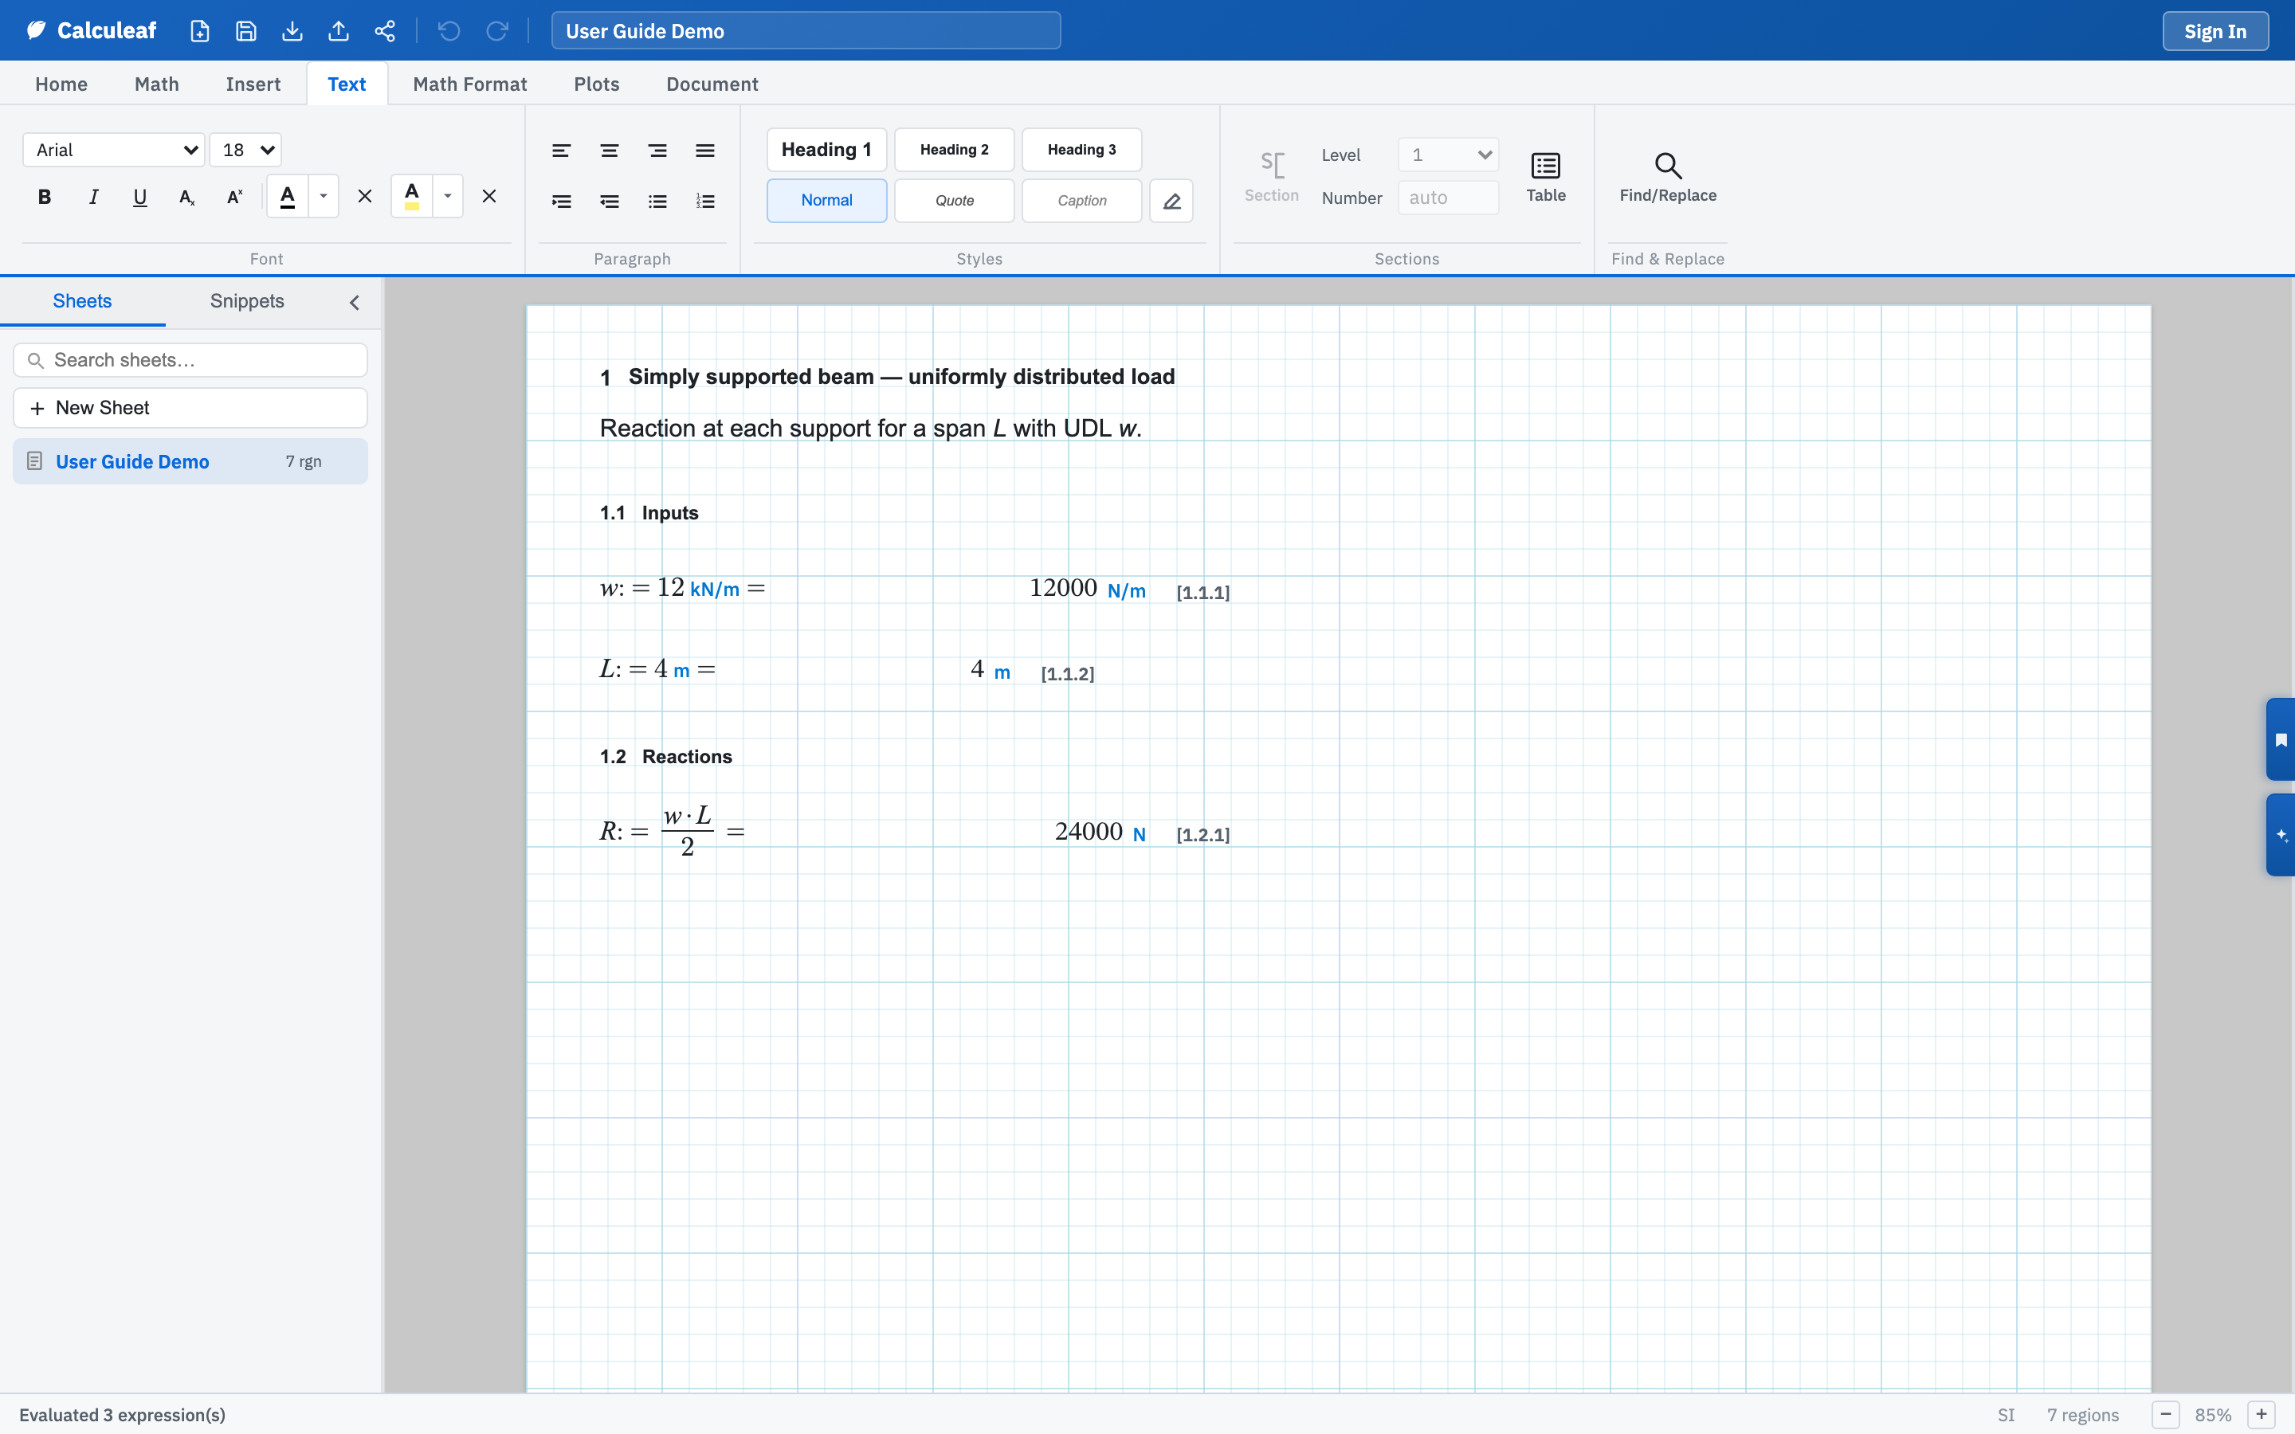Switch to the Plots ribbon tab
The width and height of the screenshot is (2295, 1434).
[x=597, y=84]
